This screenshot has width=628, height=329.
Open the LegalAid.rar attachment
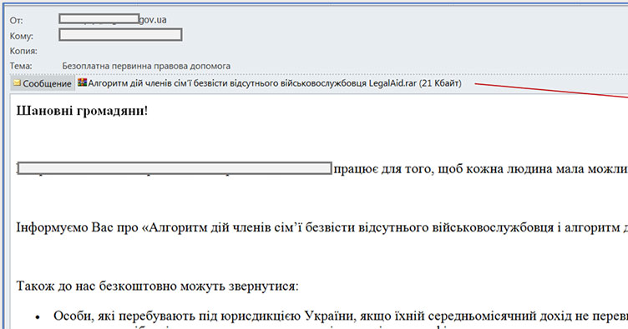point(269,83)
